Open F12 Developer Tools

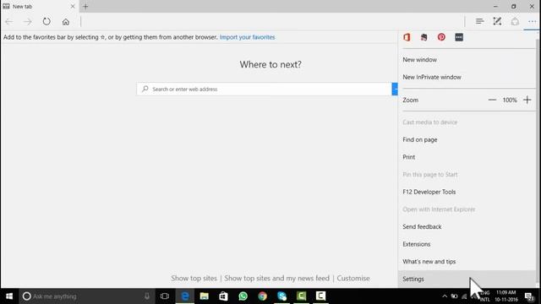[467, 192]
